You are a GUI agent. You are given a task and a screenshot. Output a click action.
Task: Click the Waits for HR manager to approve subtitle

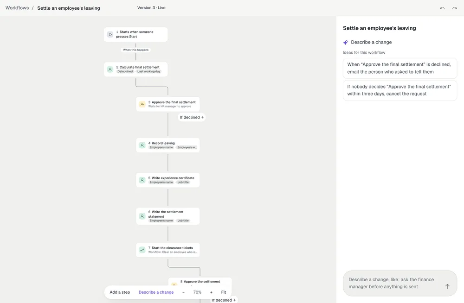[169, 107]
